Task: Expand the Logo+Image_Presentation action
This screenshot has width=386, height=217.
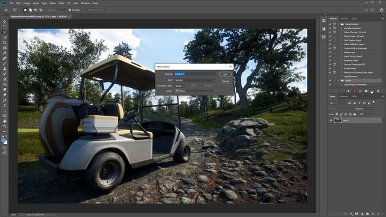Action: click(342, 84)
